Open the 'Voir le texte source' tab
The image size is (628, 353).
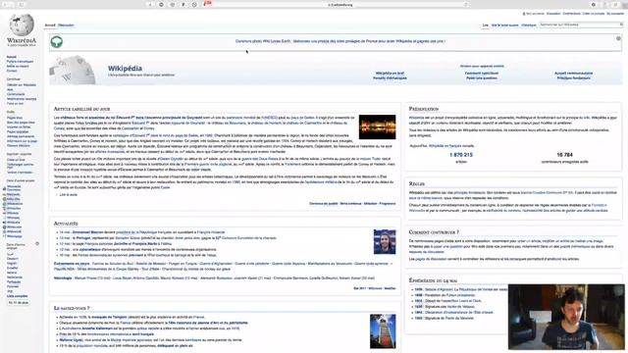tap(505, 25)
